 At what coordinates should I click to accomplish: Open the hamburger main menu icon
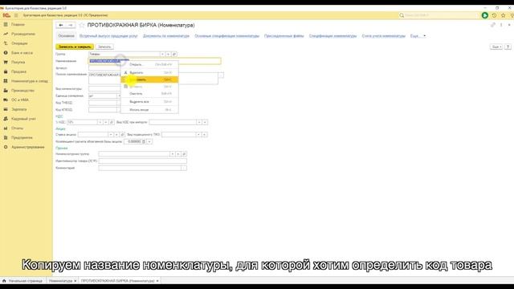tap(16, 15)
